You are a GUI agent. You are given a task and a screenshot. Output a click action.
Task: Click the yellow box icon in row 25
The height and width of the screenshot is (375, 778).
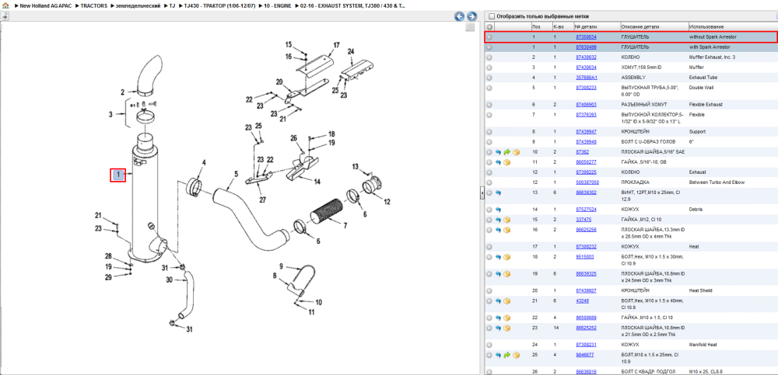516,355
